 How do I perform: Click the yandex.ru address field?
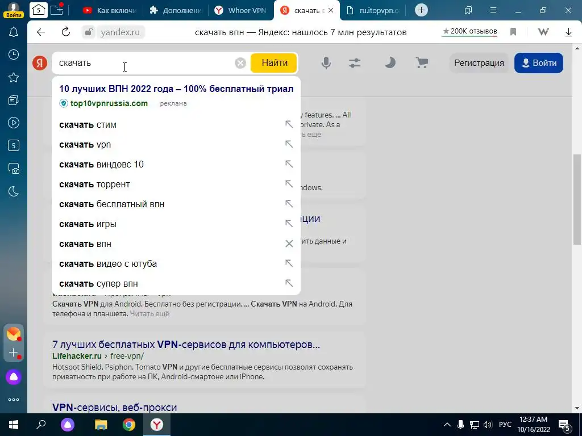(120, 32)
